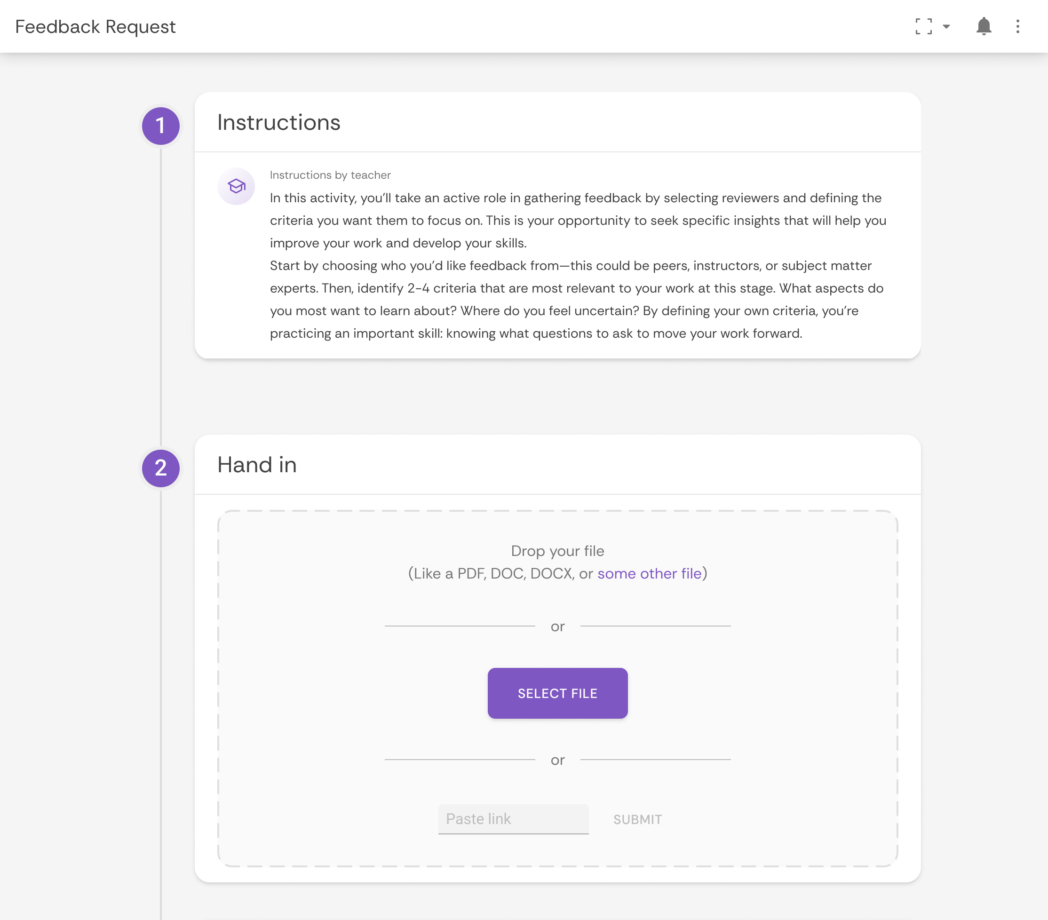Image resolution: width=1048 pixels, height=920 pixels.
Task: Open the notifications bell
Action: [984, 27]
